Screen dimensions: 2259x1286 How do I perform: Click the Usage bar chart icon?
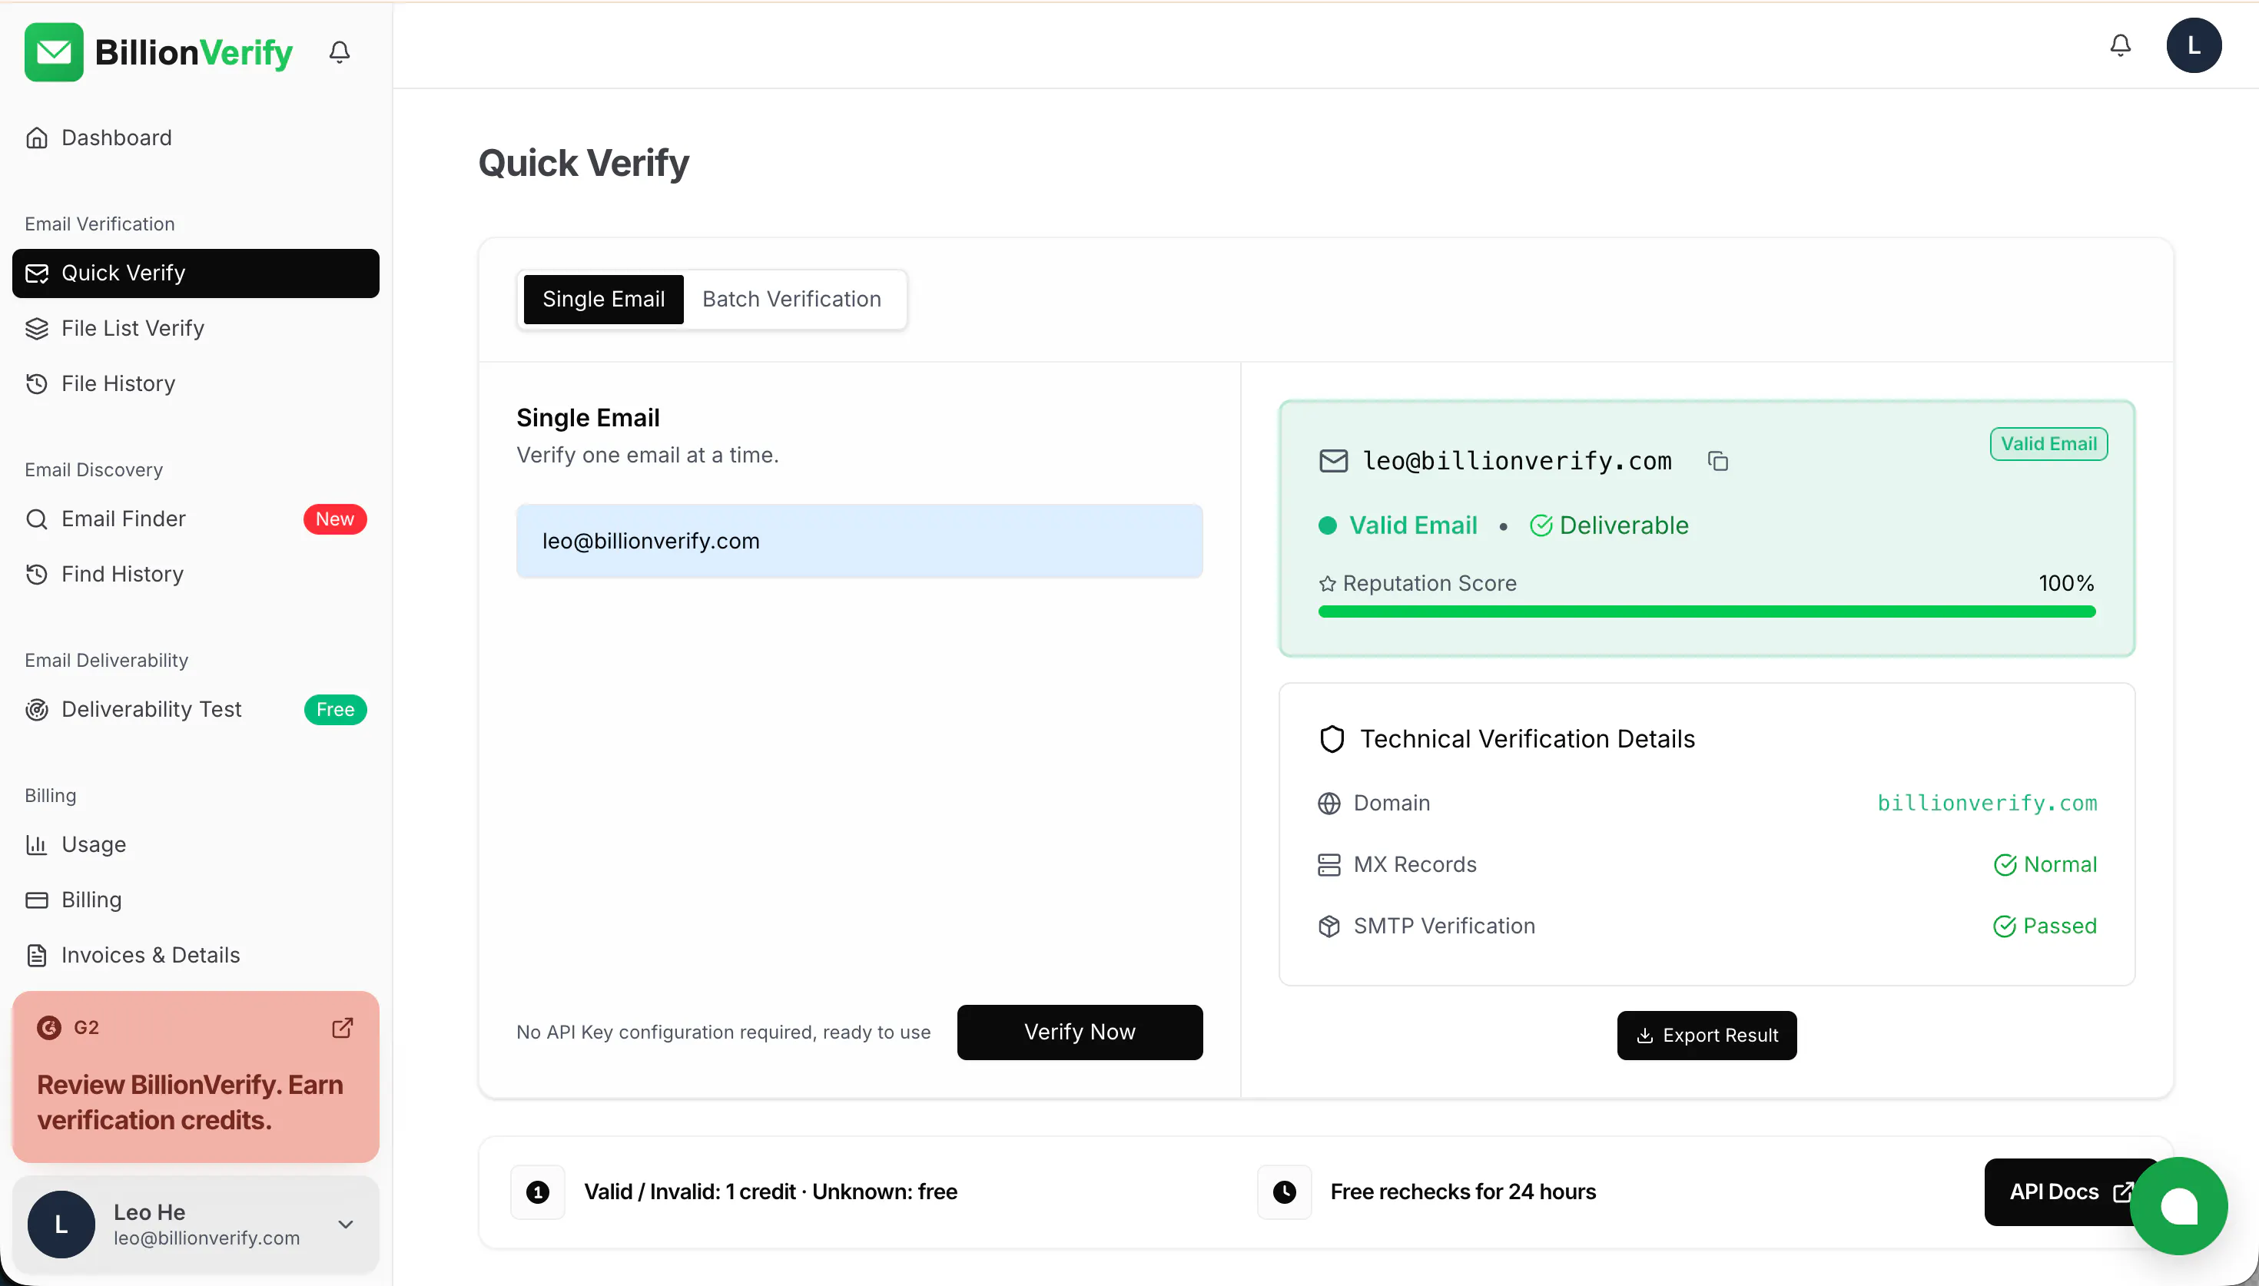(x=37, y=845)
